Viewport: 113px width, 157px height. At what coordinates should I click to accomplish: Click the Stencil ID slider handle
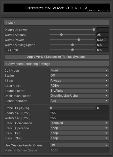tap(51, 108)
